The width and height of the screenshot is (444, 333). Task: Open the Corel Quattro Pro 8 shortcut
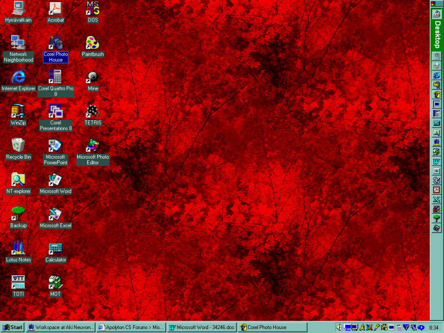click(56, 77)
